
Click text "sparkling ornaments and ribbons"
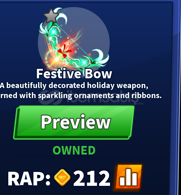tap(100, 96)
